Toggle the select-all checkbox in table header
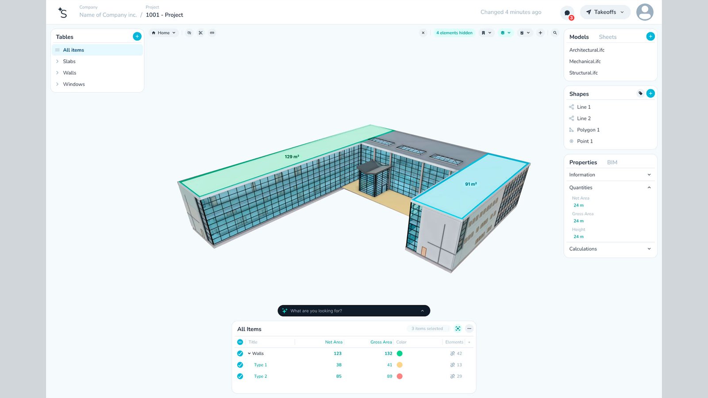Image resolution: width=708 pixels, height=398 pixels. coord(240,342)
